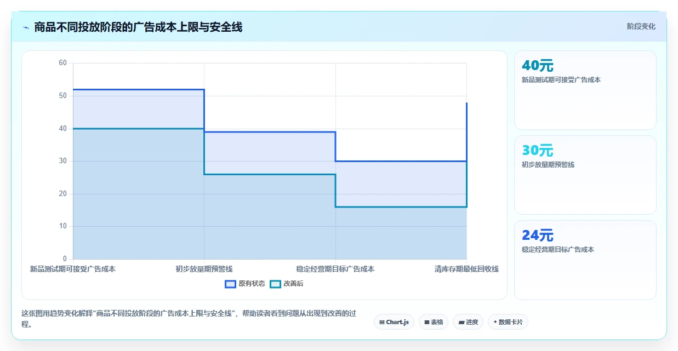This screenshot has width=678, height=351.
Task: Click the y-axis value 30
Action: (62, 161)
